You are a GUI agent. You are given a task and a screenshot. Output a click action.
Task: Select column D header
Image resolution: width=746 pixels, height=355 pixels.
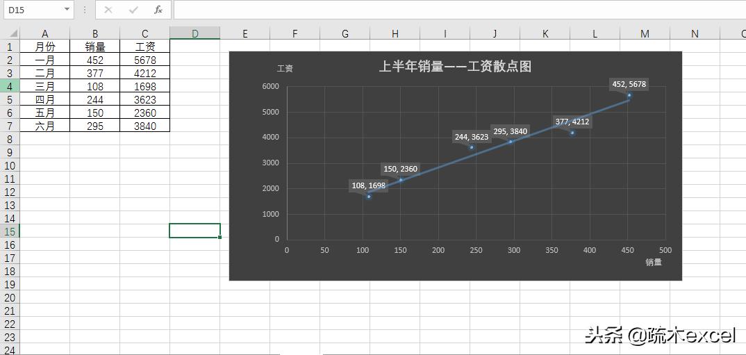pyautogui.click(x=195, y=33)
